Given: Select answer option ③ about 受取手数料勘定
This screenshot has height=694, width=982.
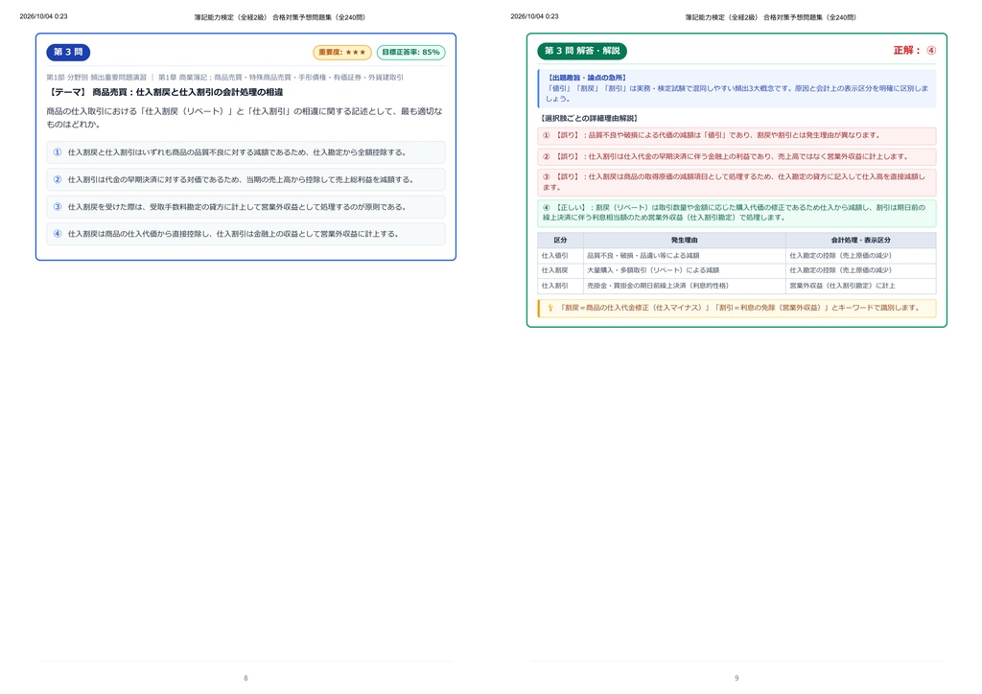Looking at the screenshot, I should click(x=245, y=206).
